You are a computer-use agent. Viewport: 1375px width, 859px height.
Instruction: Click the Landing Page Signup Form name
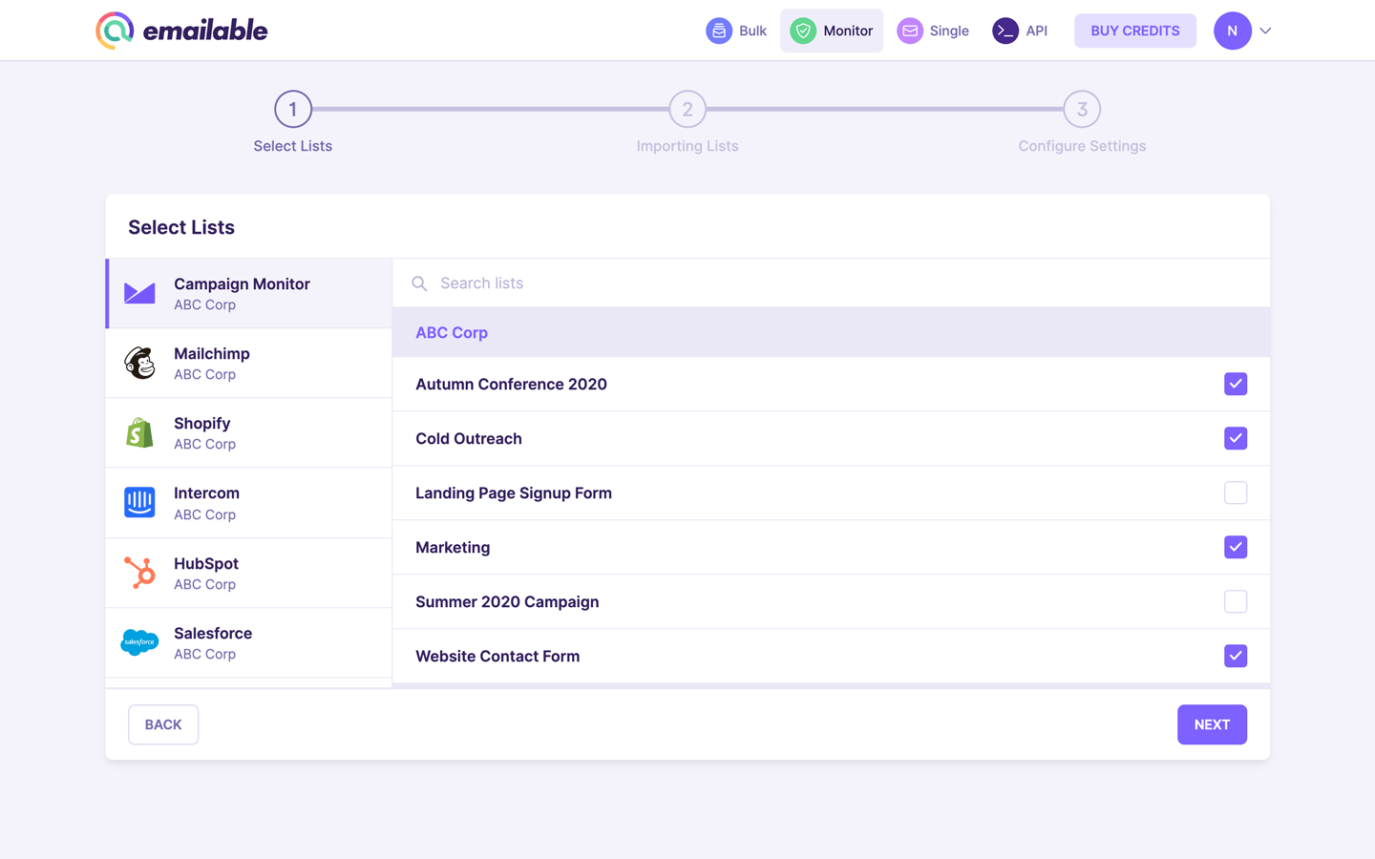(514, 492)
